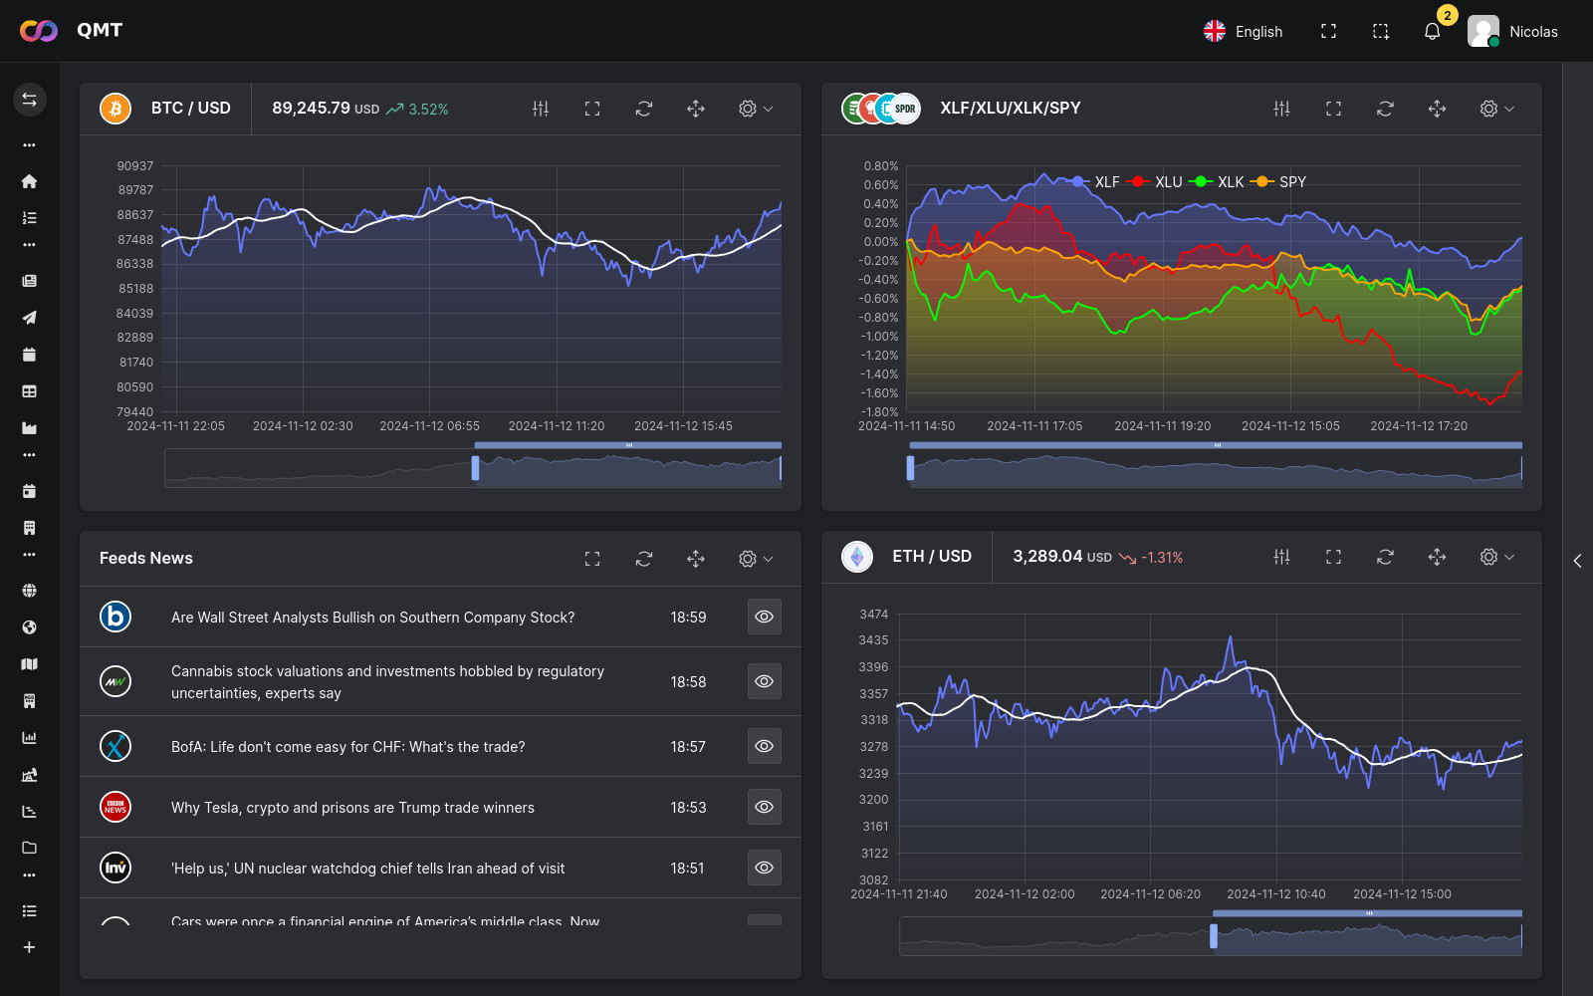Open indicator sliders on BTC / USD panel
1593x996 pixels.
click(541, 109)
